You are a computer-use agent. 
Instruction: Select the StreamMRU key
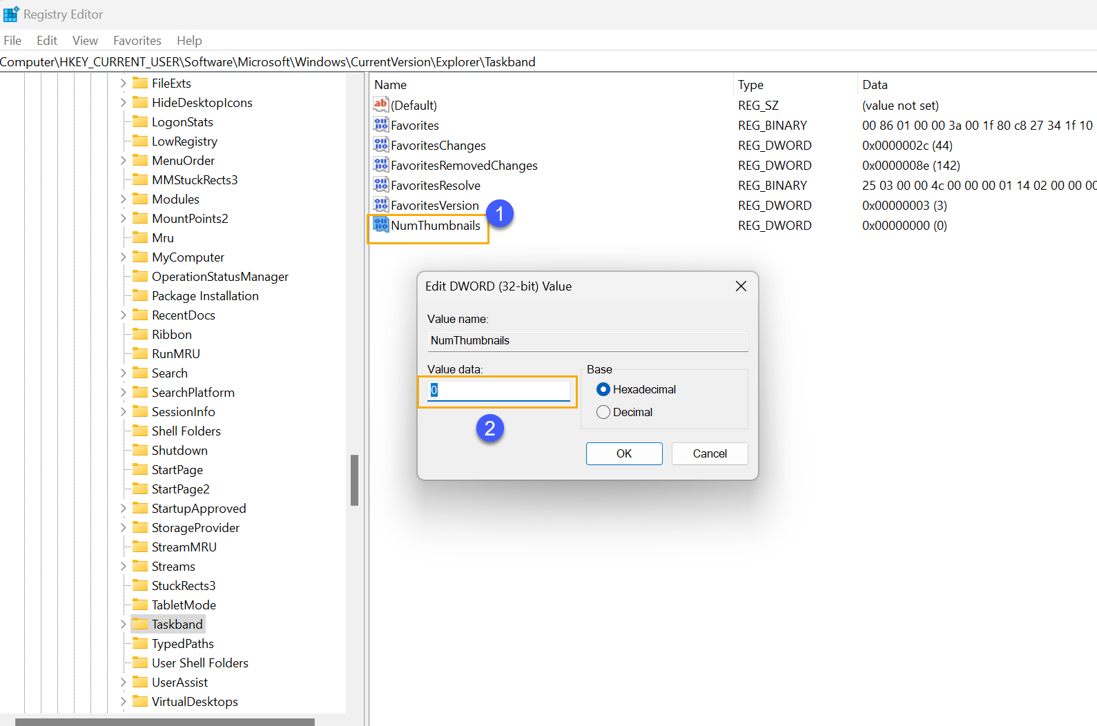184,547
